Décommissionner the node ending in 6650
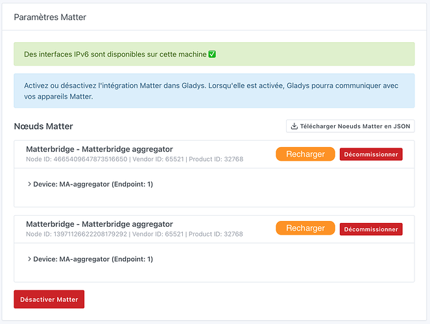430x324 pixels. coord(371,154)
